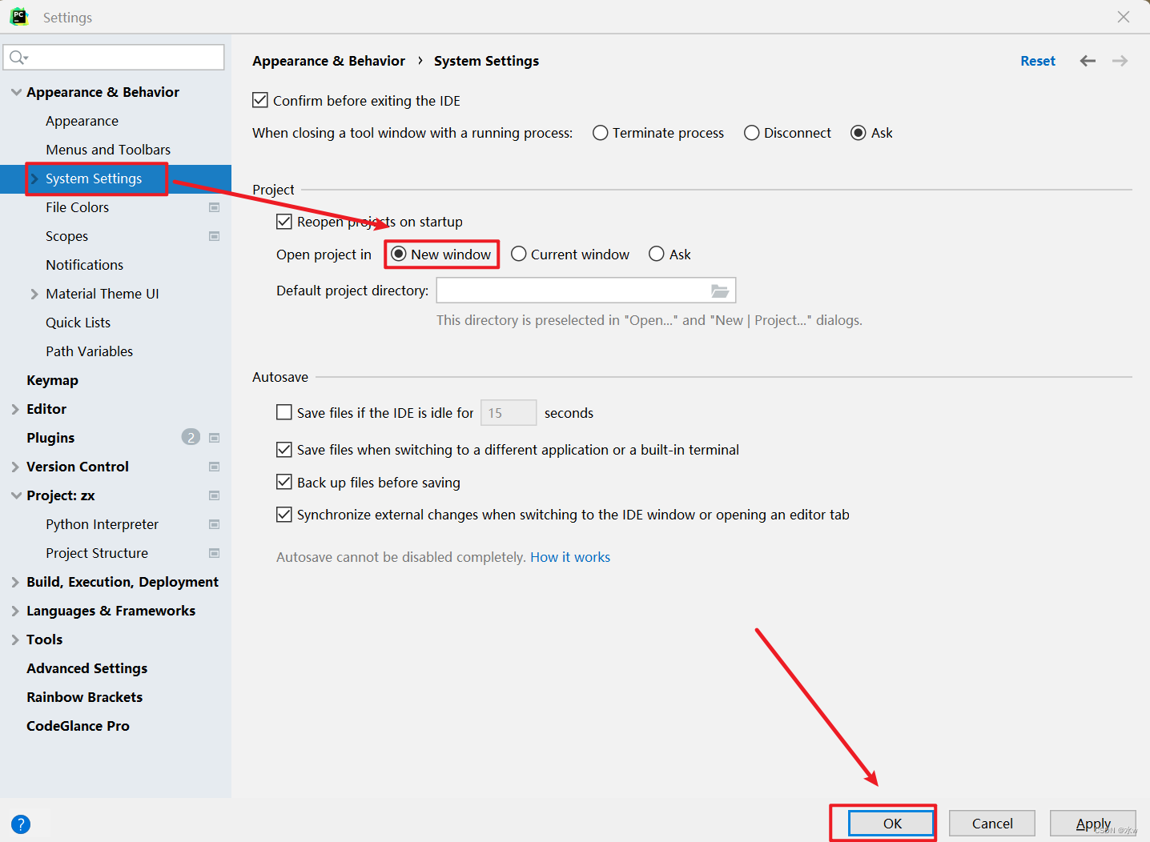Click the search magnifier icon
The image size is (1150, 842).
(18, 58)
